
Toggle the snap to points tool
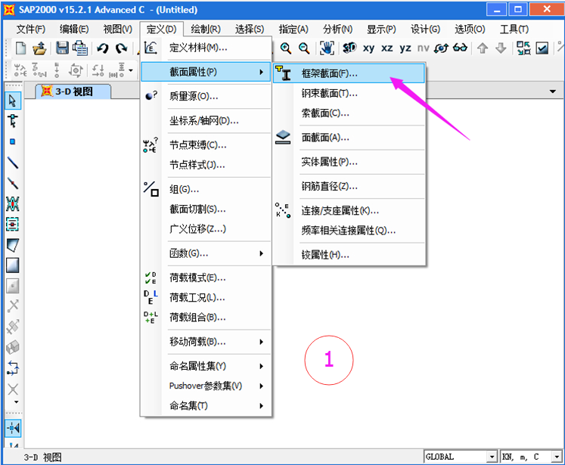(x=13, y=428)
